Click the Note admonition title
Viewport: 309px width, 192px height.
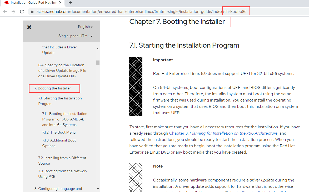158,166
